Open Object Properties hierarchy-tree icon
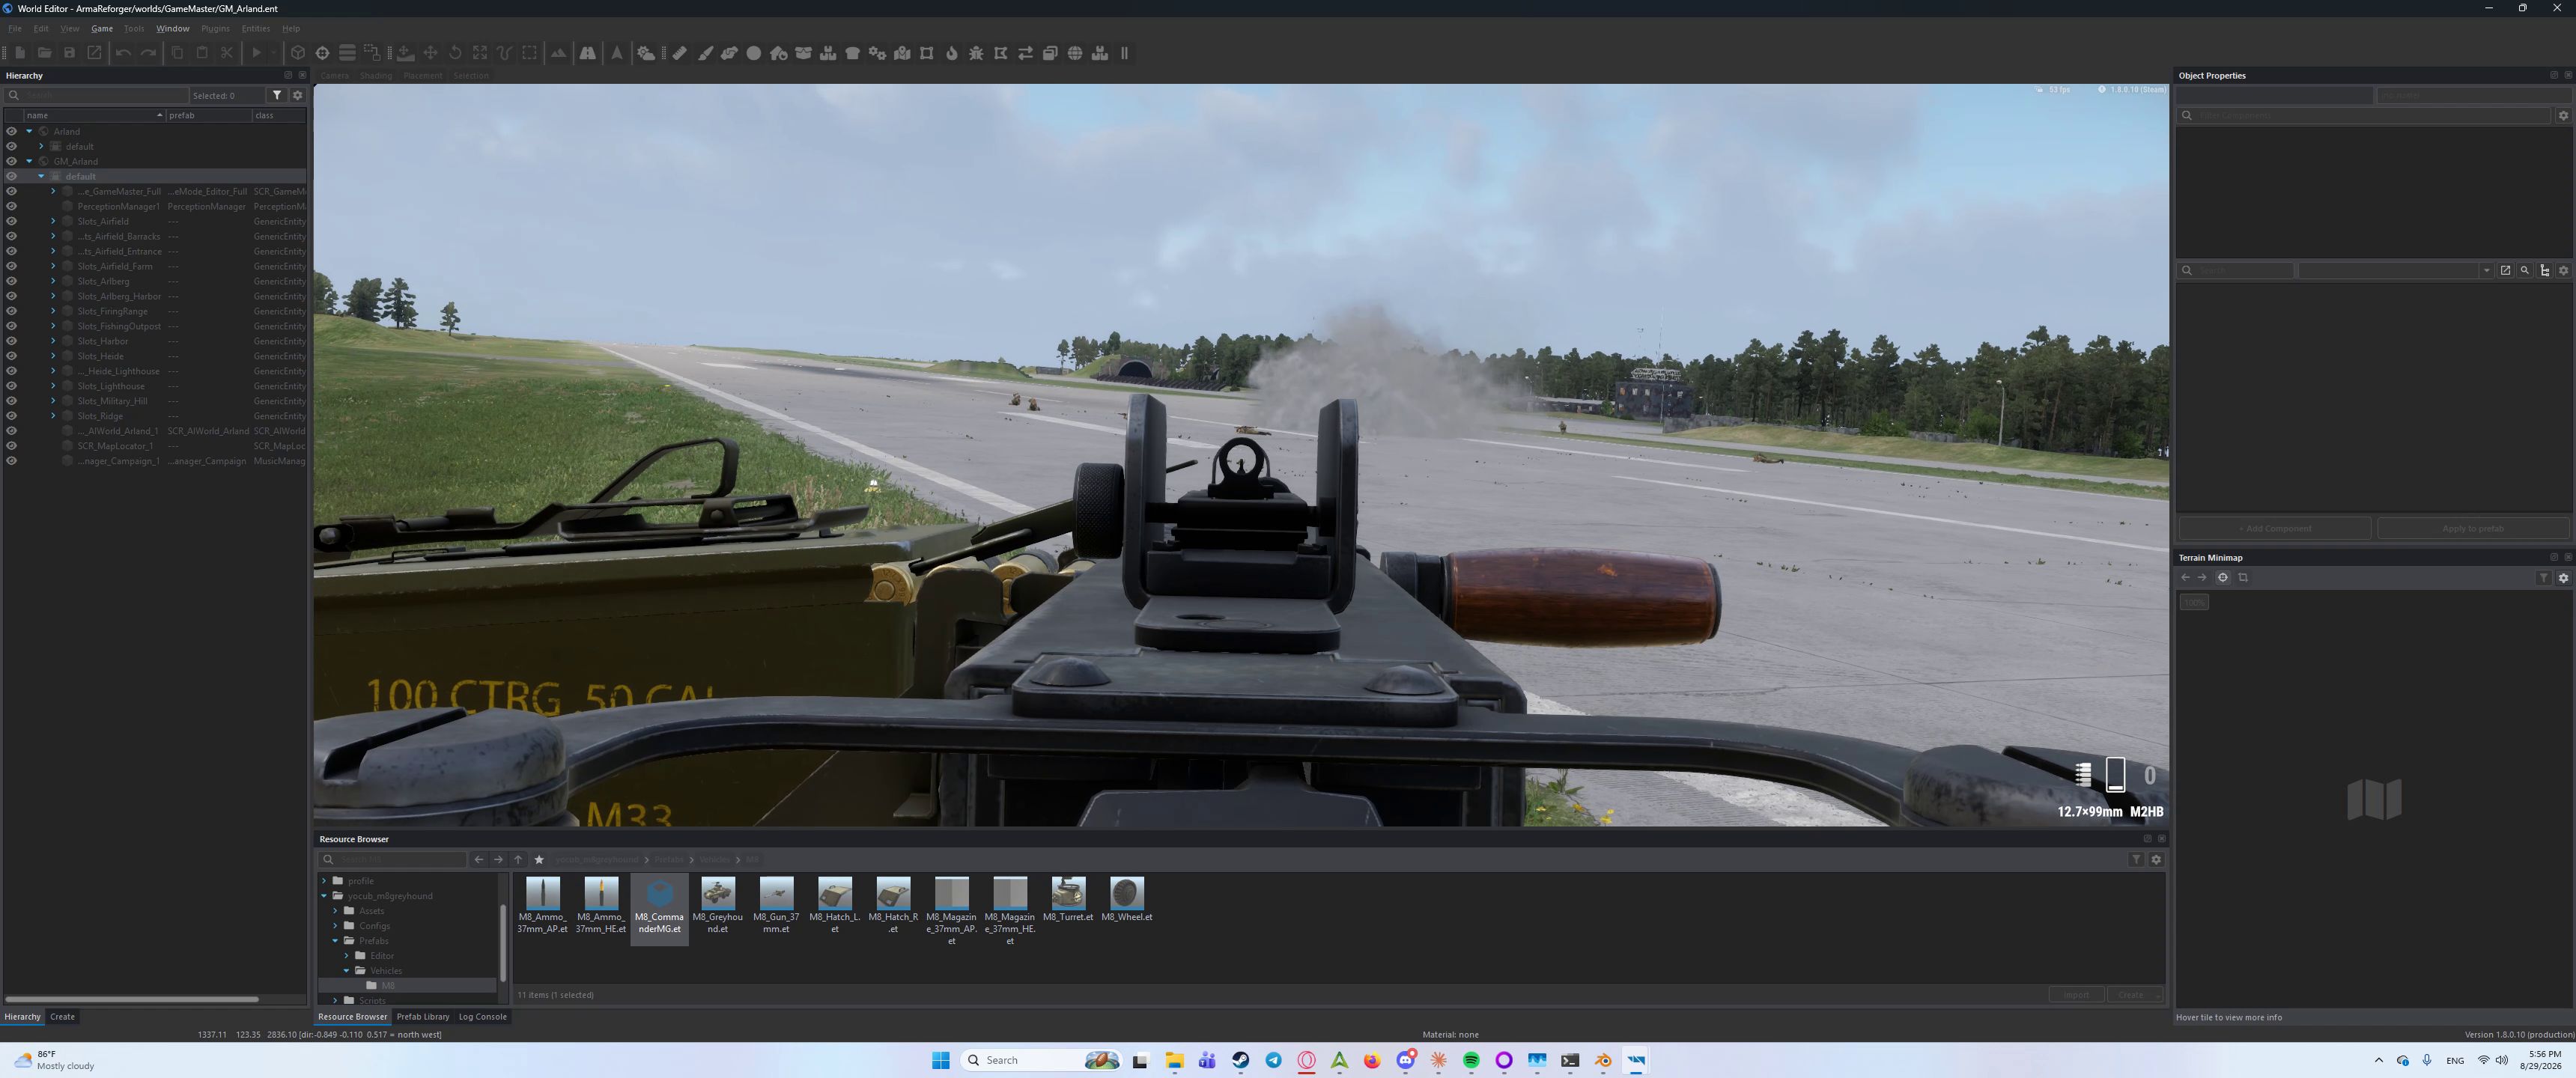Viewport: 2576px width, 1078px height. pos(2544,270)
